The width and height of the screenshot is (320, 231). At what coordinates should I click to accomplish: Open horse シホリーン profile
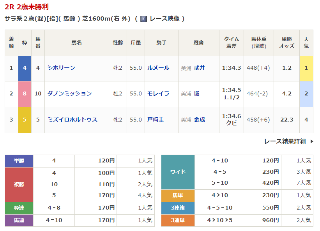pos(61,68)
